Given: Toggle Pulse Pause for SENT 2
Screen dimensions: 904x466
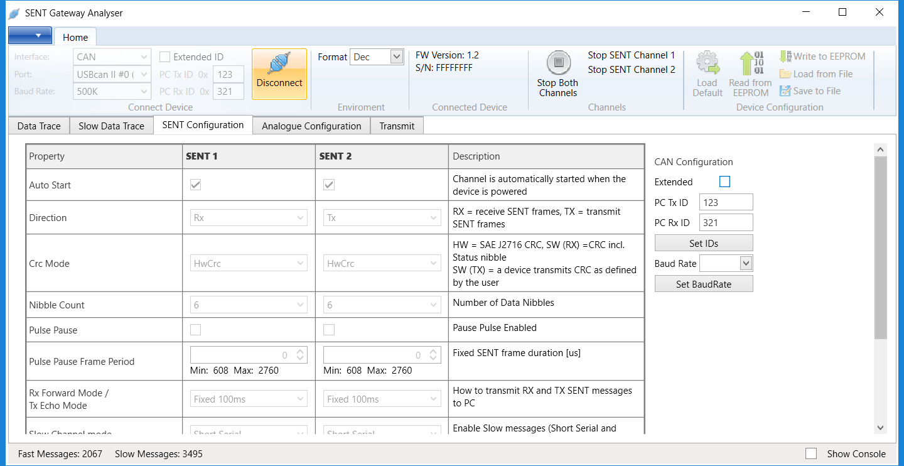Looking at the screenshot, I should pyautogui.click(x=328, y=329).
